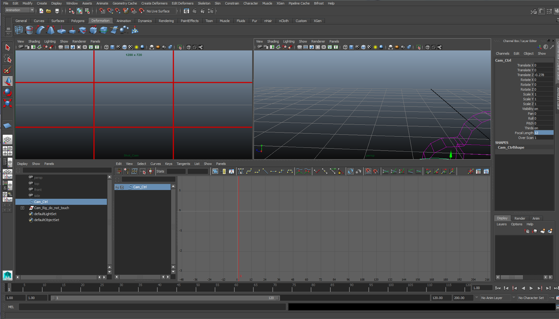
Task: Toggle isolate select in right viewport
Action: (x=419, y=47)
